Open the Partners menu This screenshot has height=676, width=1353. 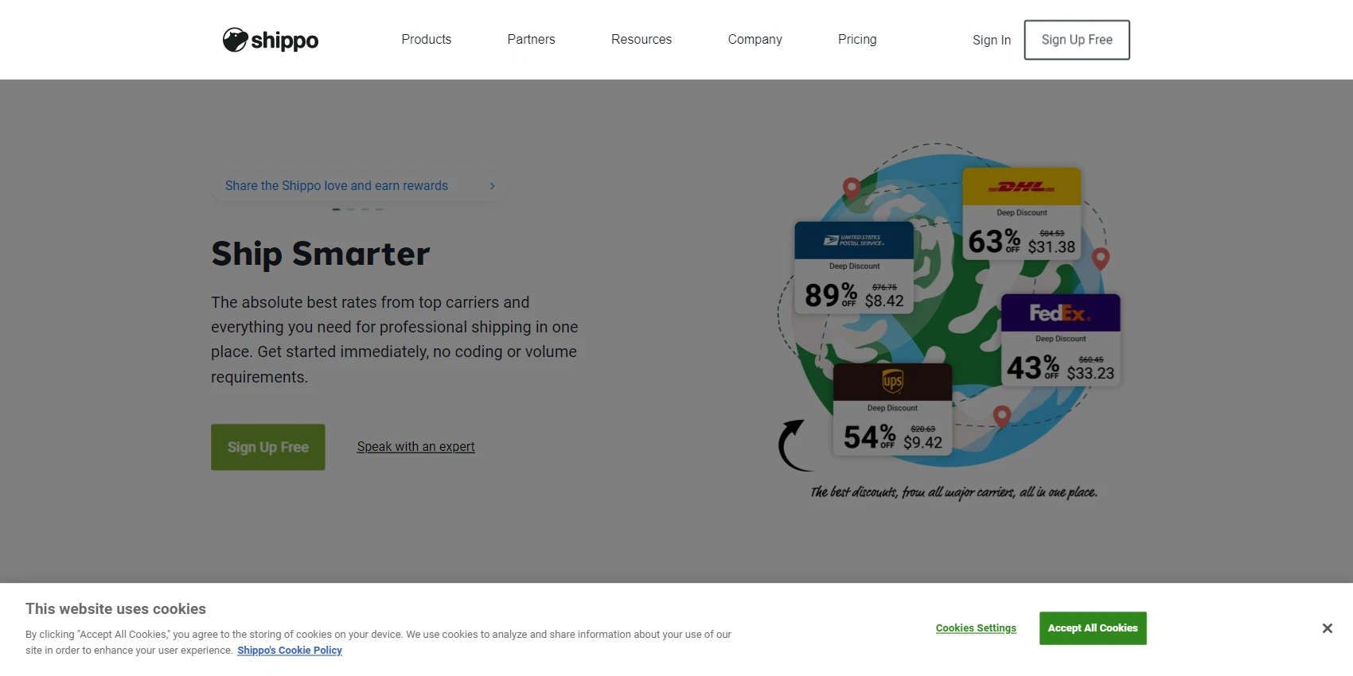[531, 39]
